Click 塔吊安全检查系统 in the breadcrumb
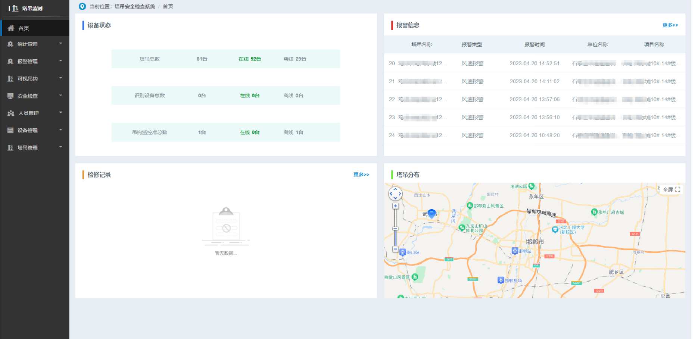The height and width of the screenshot is (339, 698). click(x=135, y=6)
